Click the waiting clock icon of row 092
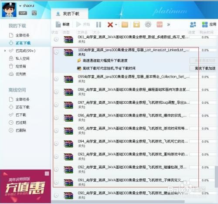The height and width of the screenshot is (204, 218). tap(56, 169)
